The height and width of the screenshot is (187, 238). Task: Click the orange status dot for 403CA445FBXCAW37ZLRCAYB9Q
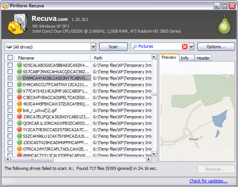19,104
